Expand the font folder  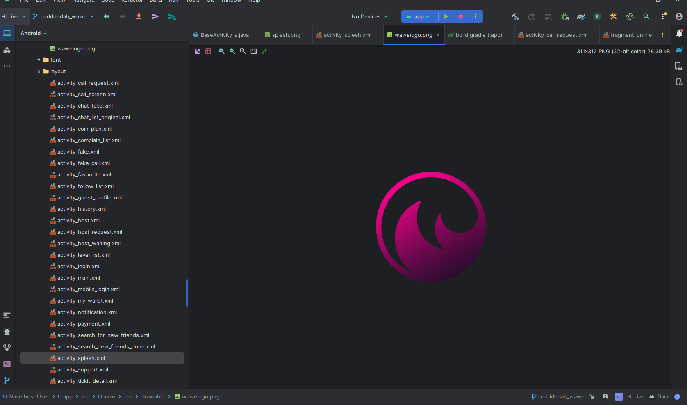[39, 60]
